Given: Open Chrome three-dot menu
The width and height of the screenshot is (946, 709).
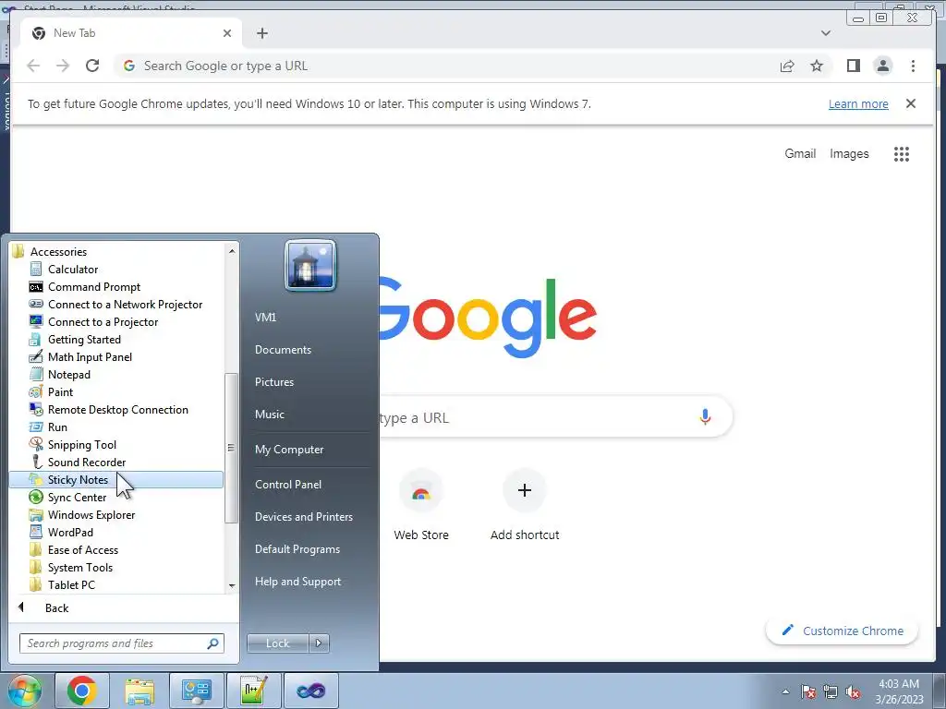Looking at the screenshot, I should [913, 66].
